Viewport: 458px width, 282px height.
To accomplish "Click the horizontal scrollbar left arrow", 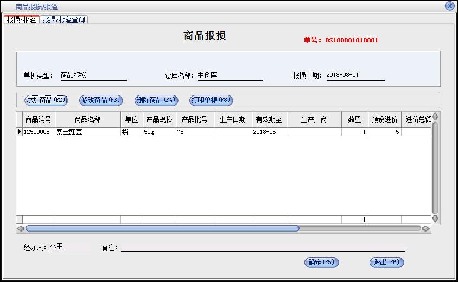I will pos(21,228).
